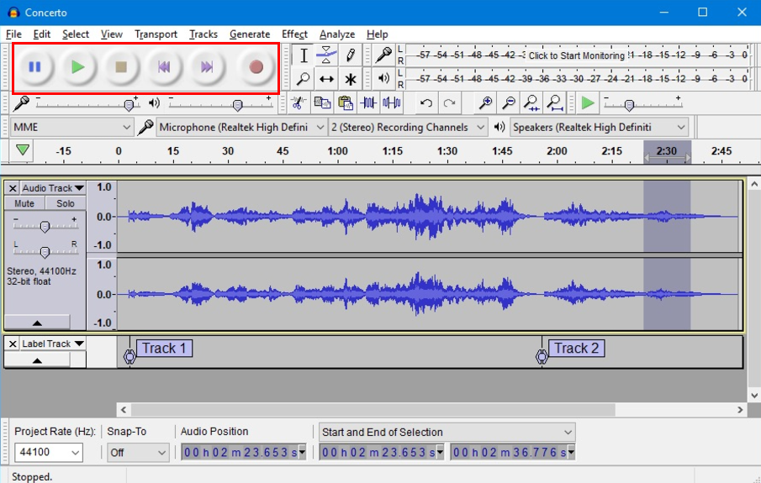This screenshot has width=761, height=483.
Task: Select the Envelope tool
Action: tap(326, 55)
